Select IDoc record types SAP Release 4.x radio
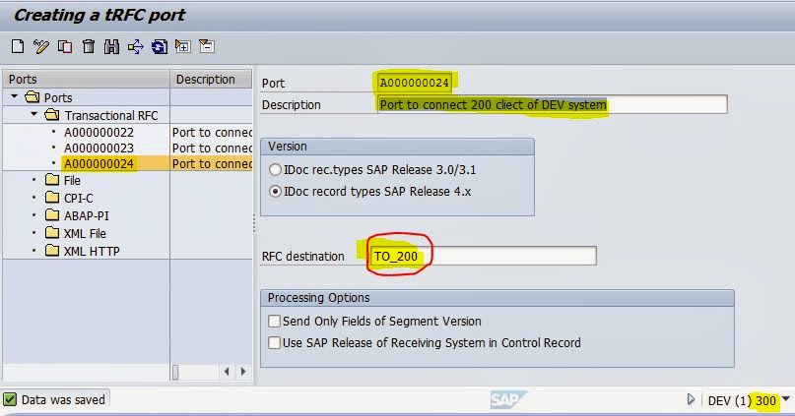795x416 pixels. [x=275, y=192]
